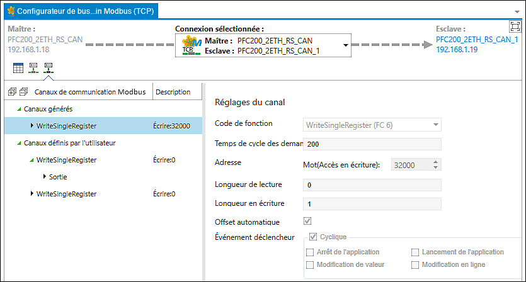Toggle the Cyclique checkbox
Image resolution: width=526 pixels, height=282 pixels.
[x=313, y=237]
